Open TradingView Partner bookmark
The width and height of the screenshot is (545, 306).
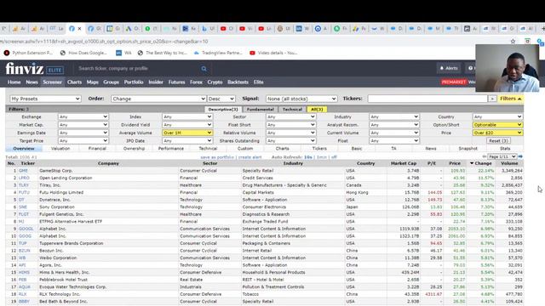218,53
